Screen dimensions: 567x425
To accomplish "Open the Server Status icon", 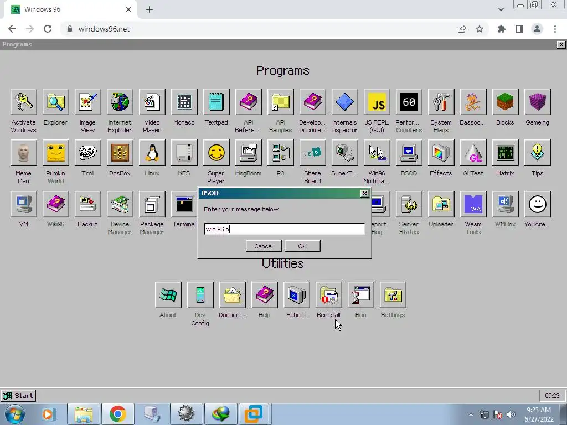I will (409, 204).
